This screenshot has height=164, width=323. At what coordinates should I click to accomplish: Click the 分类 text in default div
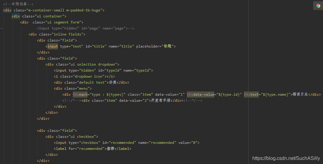pos(113,82)
